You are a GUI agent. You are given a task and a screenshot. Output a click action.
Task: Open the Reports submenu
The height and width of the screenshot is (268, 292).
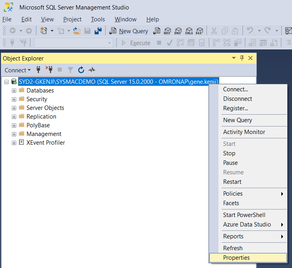tap(248, 236)
